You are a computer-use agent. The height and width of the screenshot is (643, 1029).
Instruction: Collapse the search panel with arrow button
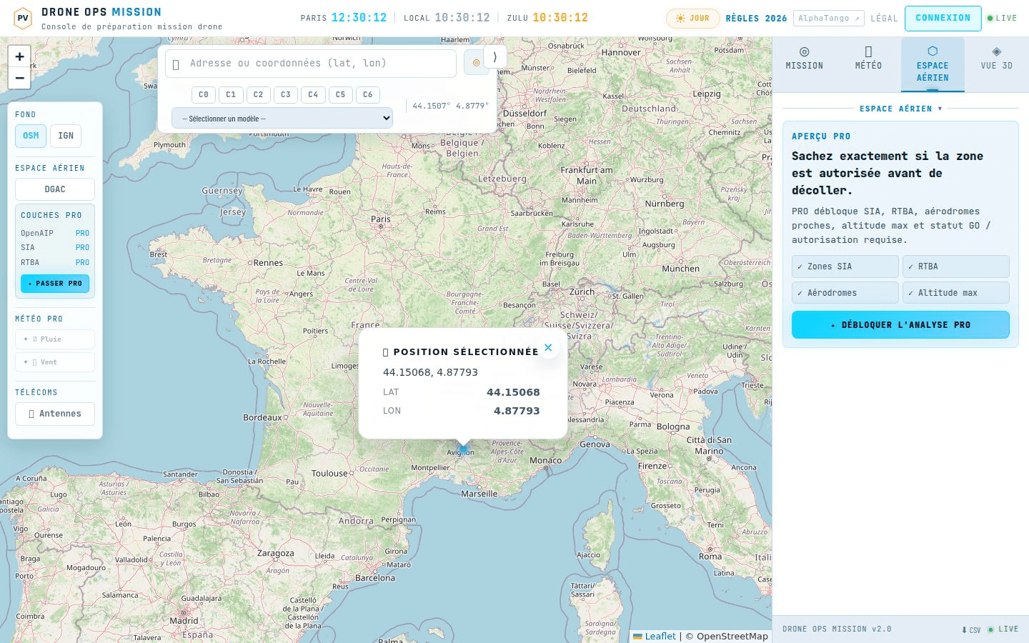494,56
